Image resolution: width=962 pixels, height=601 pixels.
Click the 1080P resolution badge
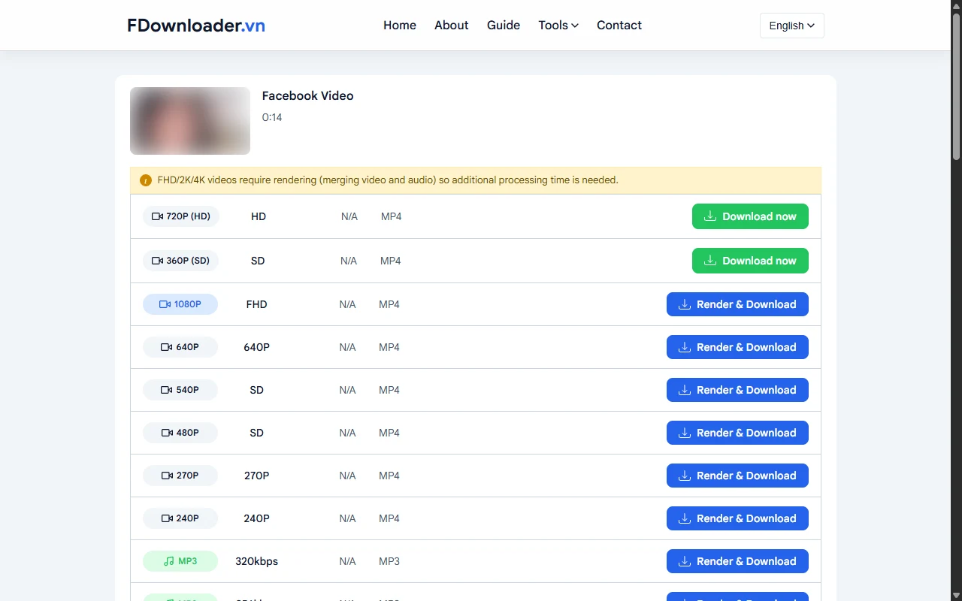[180, 304]
